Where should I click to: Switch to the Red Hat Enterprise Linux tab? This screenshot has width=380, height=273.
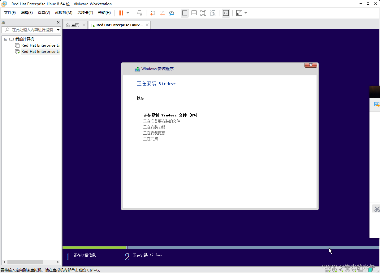(x=120, y=25)
